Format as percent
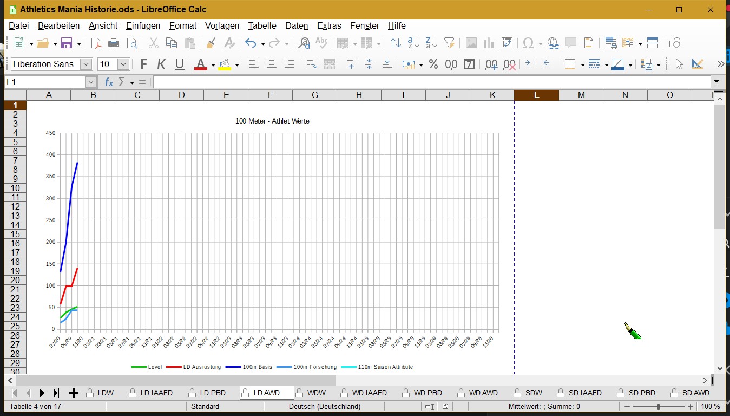This screenshot has width=730, height=416. [x=433, y=64]
